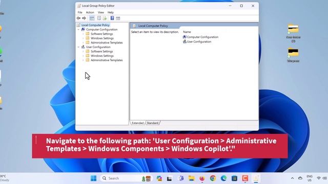The height and width of the screenshot is (184, 328).
Task: Select Software Settings under Computer Configuration
Action: coord(101,34)
